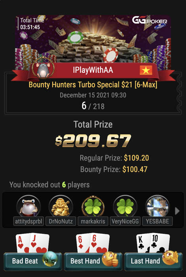Select DrNoNutz golden Buddha avatar
This screenshot has height=277, width=186.
[61, 206]
